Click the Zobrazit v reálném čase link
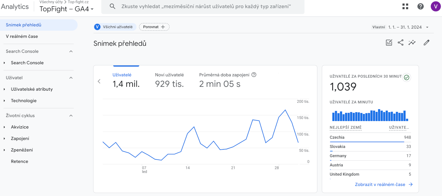The height and width of the screenshot is (196, 442). coord(380,184)
